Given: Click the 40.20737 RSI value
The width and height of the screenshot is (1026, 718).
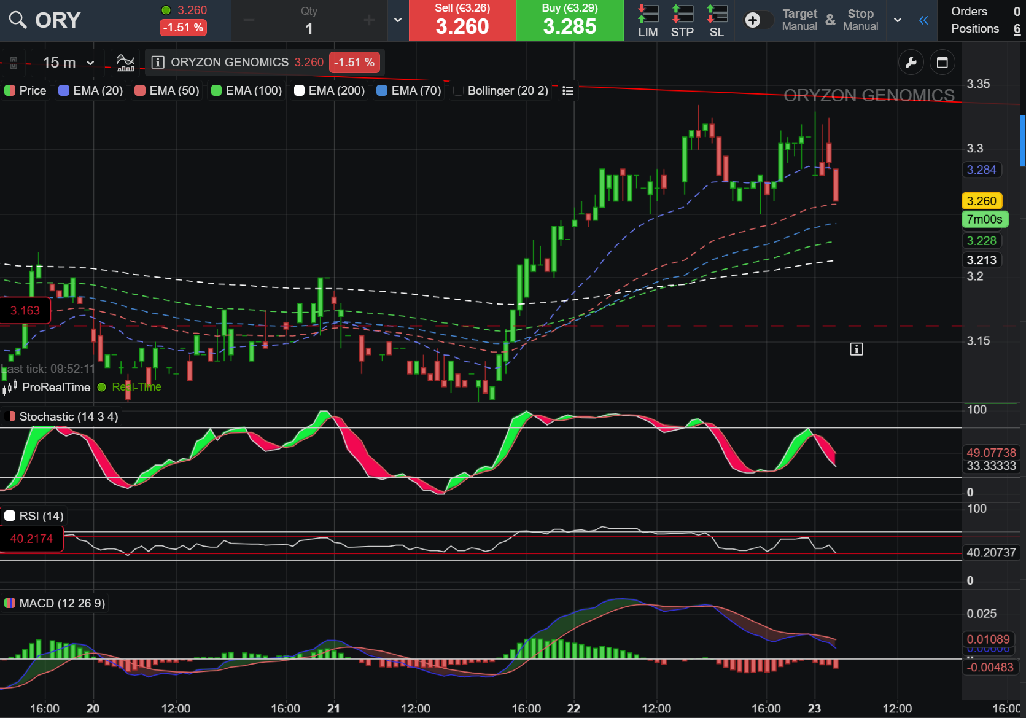Looking at the screenshot, I should coord(991,552).
